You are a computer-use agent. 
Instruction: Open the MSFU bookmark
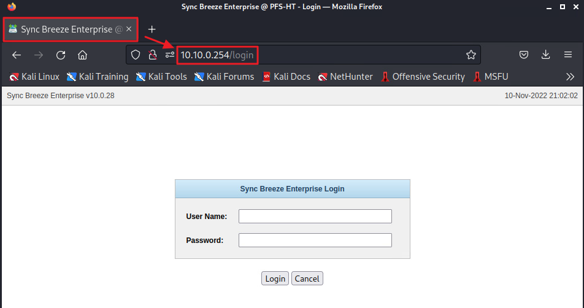coord(491,77)
